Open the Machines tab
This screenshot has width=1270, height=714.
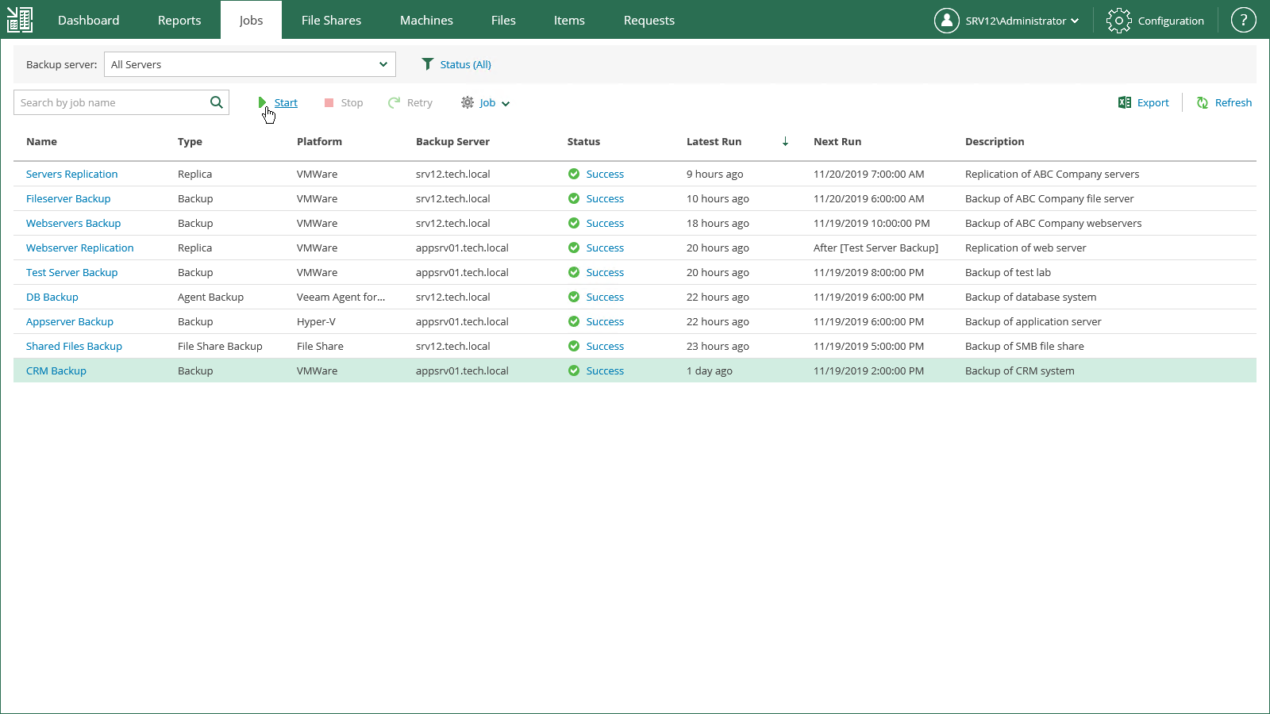click(426, 21)
